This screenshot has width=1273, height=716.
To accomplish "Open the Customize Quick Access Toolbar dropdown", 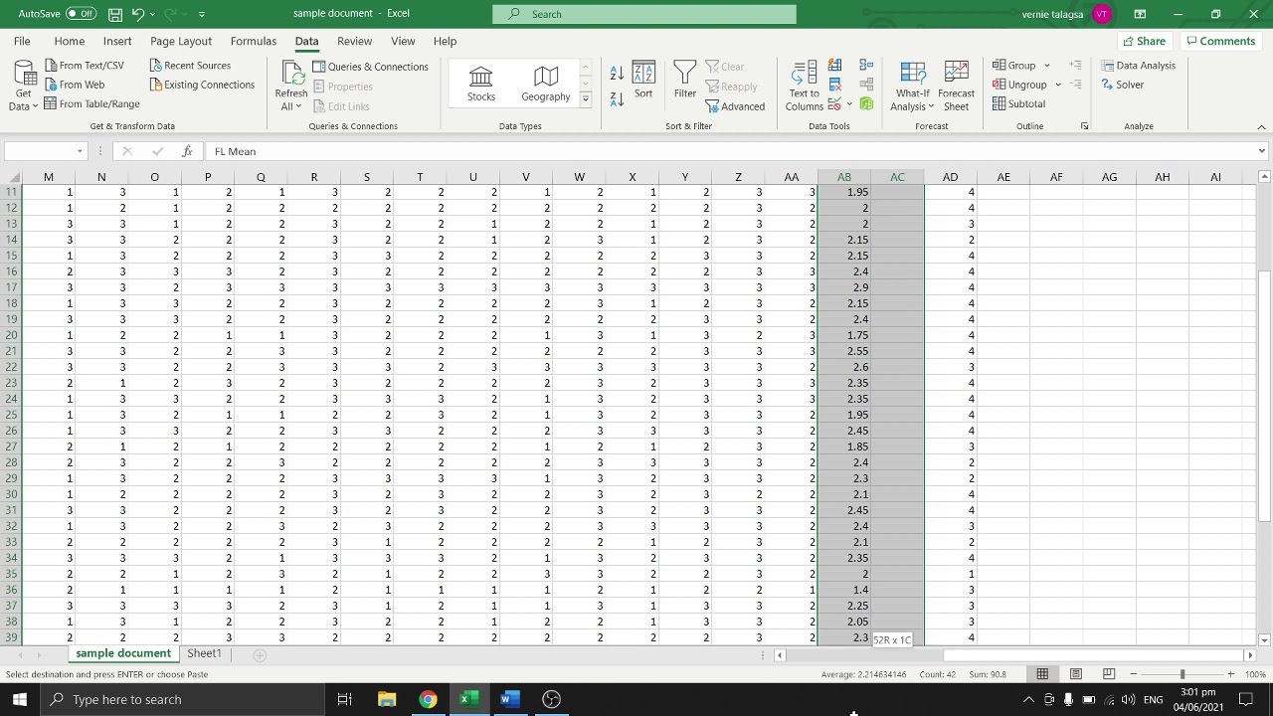I will tap(202, 14).
